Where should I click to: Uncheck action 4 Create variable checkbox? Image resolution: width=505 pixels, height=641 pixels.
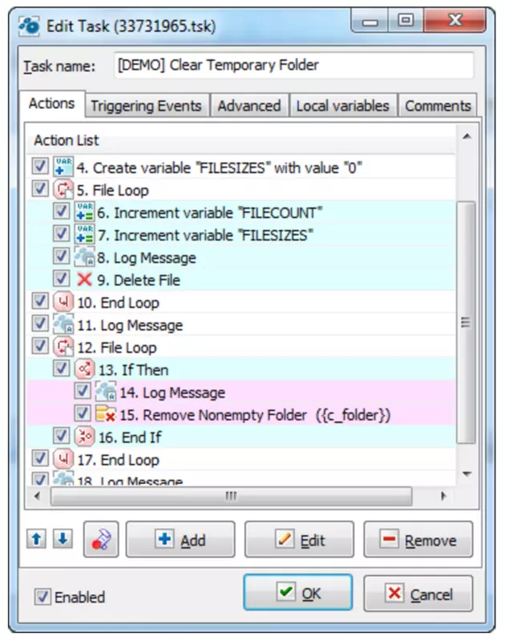tap(40, 167)
